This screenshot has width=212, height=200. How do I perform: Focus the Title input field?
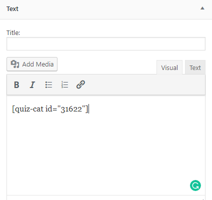[x=106, y=44]
